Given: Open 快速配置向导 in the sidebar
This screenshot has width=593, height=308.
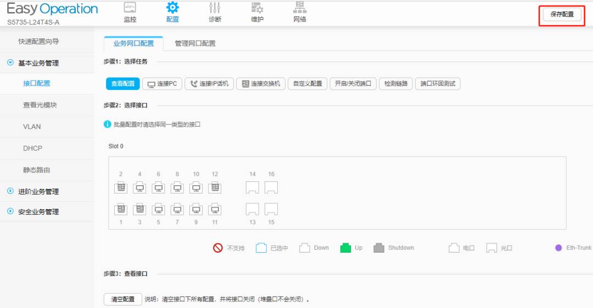Looking at the screenshot, I should pos(38,42).
